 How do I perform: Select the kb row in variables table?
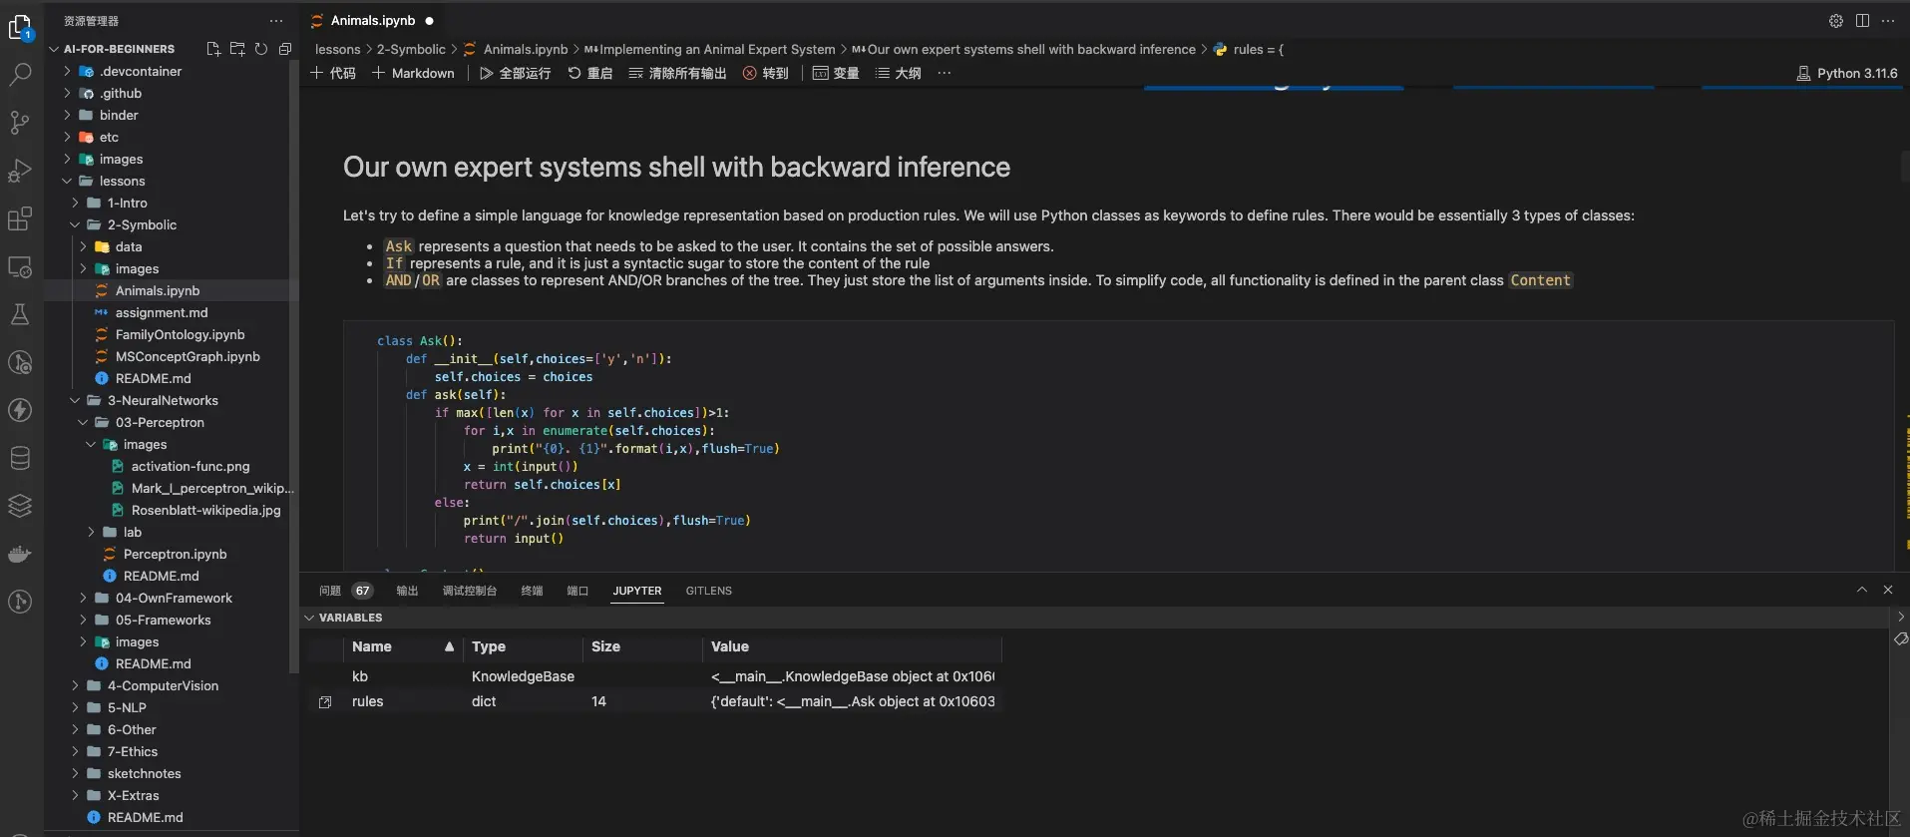click(654, 676)
